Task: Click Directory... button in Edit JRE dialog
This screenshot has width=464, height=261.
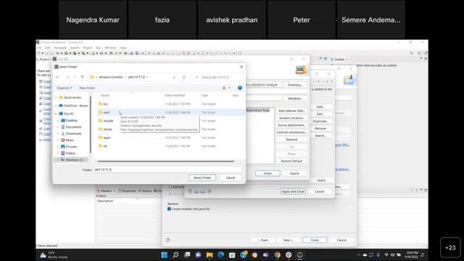Action: coord(295,85)
